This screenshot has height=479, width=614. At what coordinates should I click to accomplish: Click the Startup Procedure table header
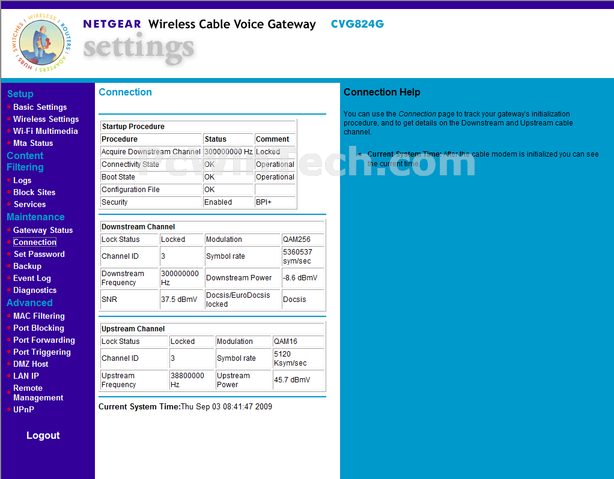[198, 127]
